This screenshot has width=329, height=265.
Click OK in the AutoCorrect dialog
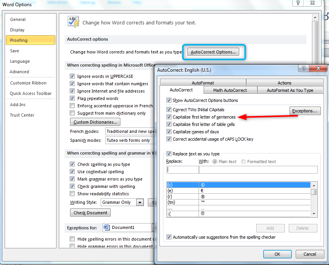[277, 254]
